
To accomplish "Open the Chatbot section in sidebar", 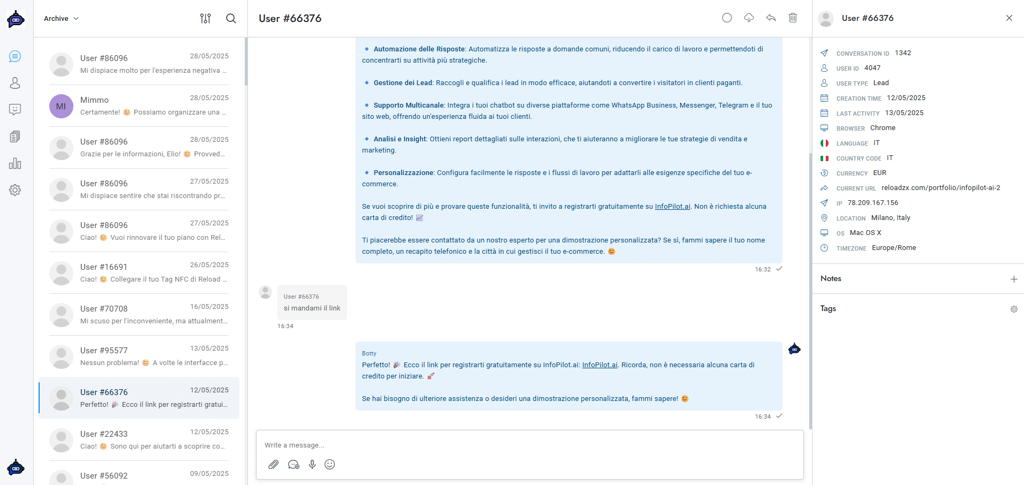I will (x=15, y=110).
